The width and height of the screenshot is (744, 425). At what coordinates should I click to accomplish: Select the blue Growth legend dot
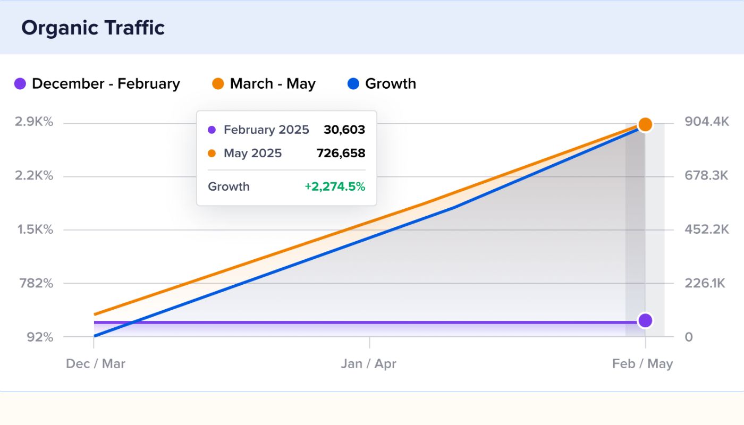(353, 83)
